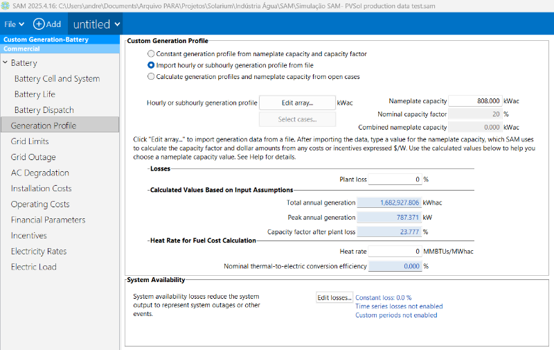Image resolution: width=554 pixels, height=350 pixels.
Task: Click the Edit losses... button
Action: click(x=334, y=298)
